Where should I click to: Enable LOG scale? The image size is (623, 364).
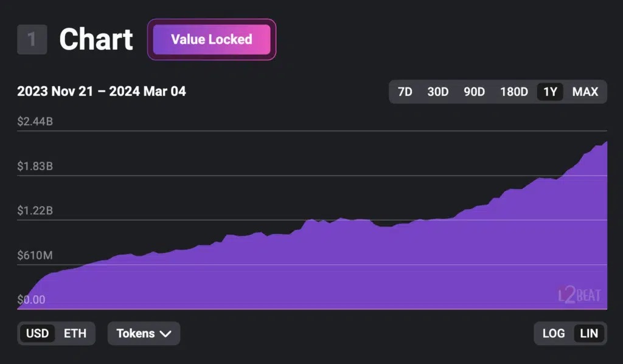pyautogui.click(x=554, y=334)
